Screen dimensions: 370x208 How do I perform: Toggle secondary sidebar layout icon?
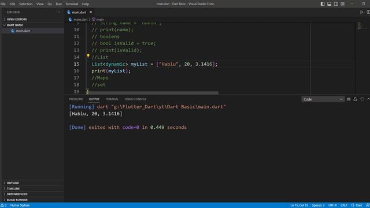pos(336,4)
